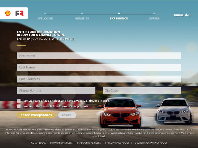Toggle the sound bars icon
Image resolution: width=198 pixels, height=148 pixels.
click(x=187, y=15)
